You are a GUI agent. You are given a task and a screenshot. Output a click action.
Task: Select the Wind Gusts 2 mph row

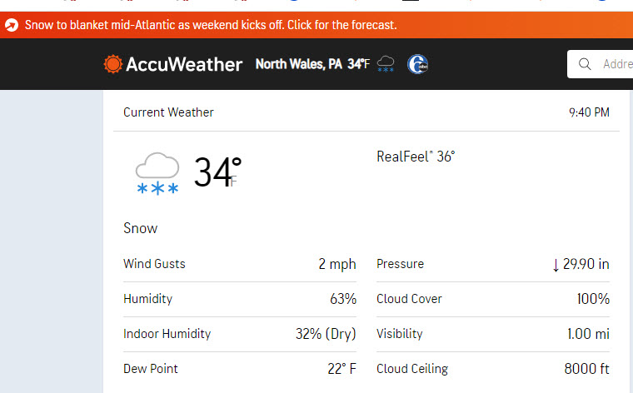coord(240,264)
